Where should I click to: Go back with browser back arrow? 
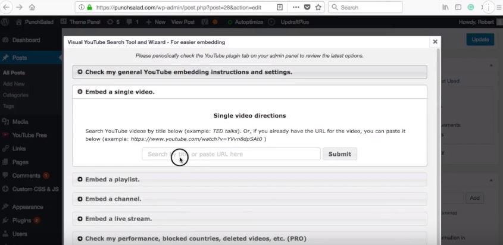[x=7, y=7]
